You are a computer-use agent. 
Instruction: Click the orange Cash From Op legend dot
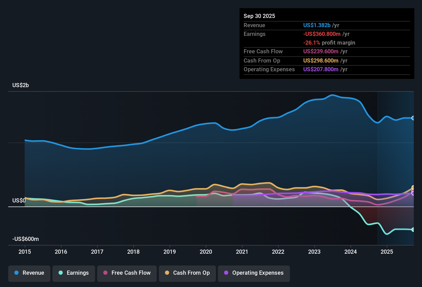(167, 273)
